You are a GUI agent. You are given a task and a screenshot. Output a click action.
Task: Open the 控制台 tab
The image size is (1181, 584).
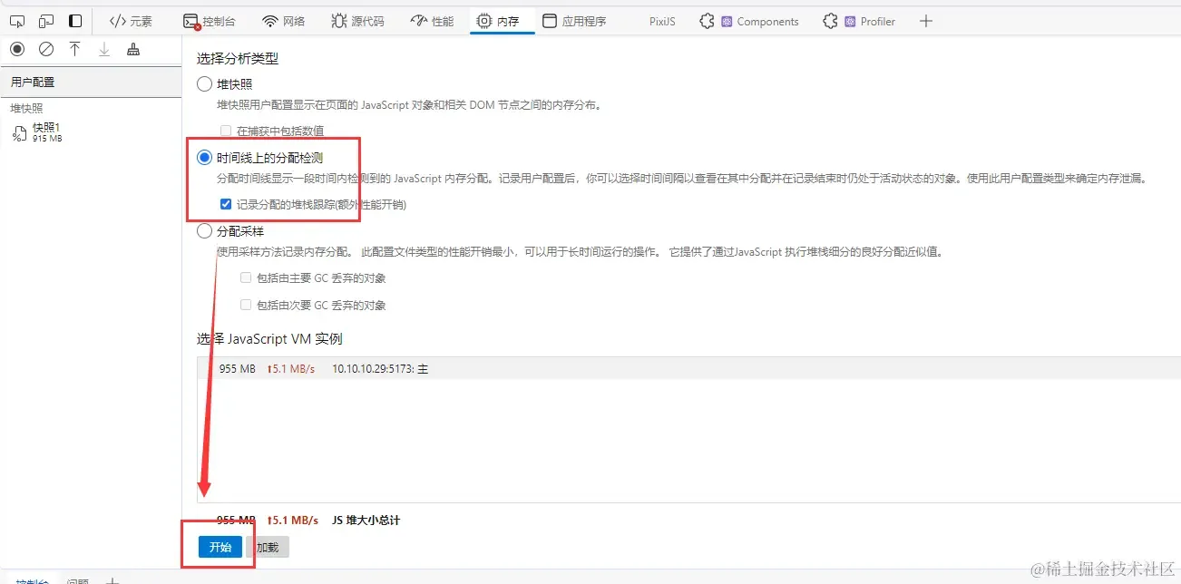(210, 21)
